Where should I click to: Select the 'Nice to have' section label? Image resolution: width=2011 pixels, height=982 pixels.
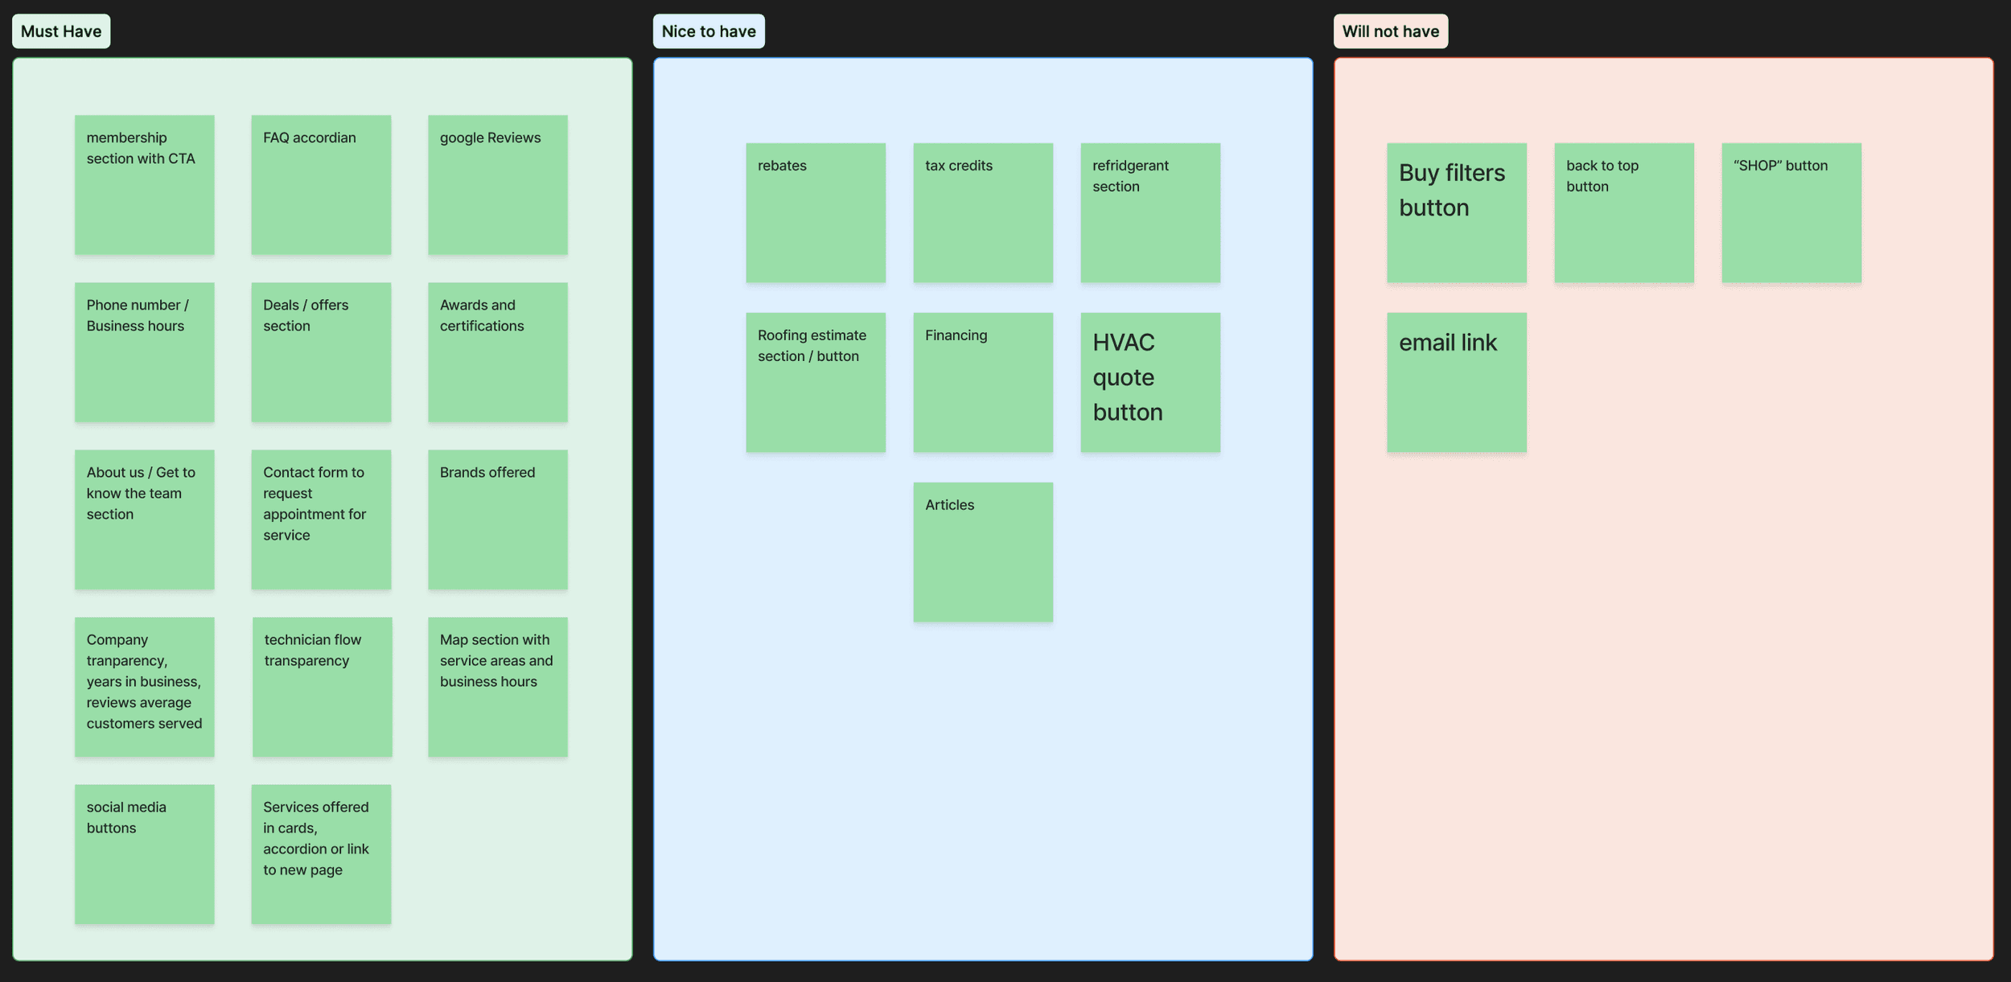708,31
